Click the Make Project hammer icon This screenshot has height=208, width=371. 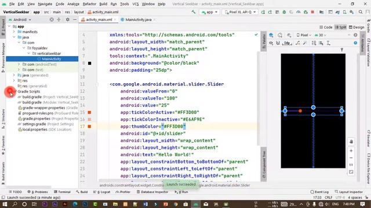tap(194, 12)
